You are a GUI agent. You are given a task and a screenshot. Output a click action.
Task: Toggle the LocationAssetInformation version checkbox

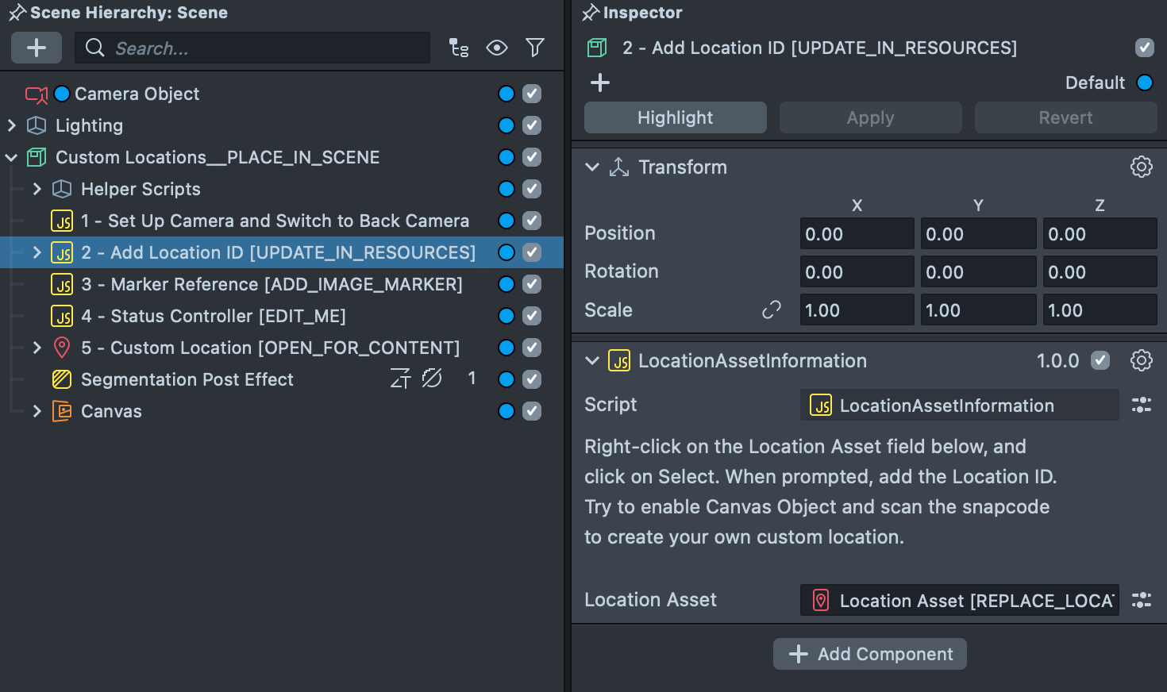tap(1100, 360)
